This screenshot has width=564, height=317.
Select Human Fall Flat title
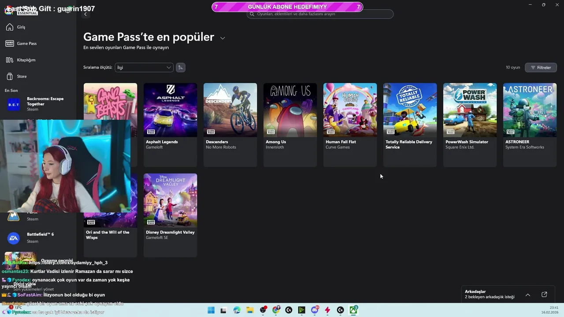(341, 142)
